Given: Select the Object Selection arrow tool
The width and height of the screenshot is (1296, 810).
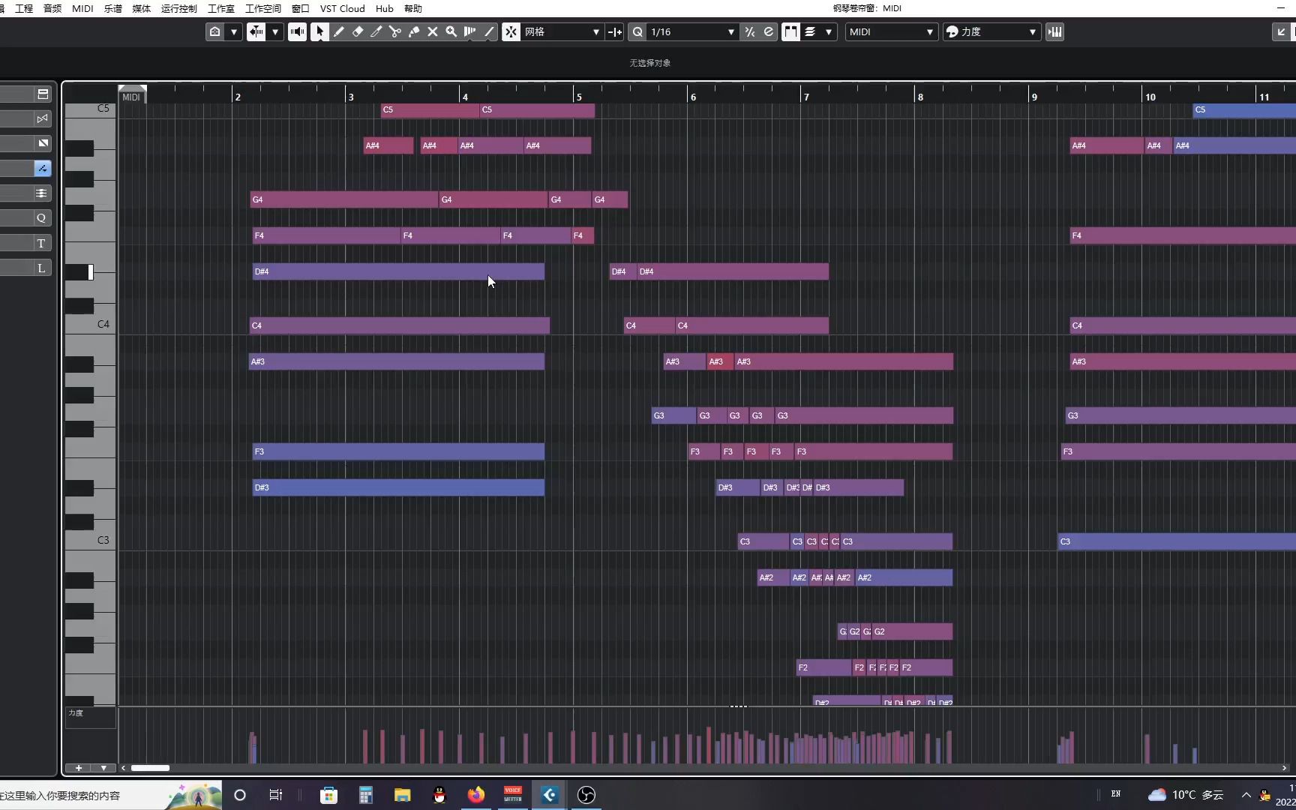Looking at the screenshot, I should (x=319, y=31).
